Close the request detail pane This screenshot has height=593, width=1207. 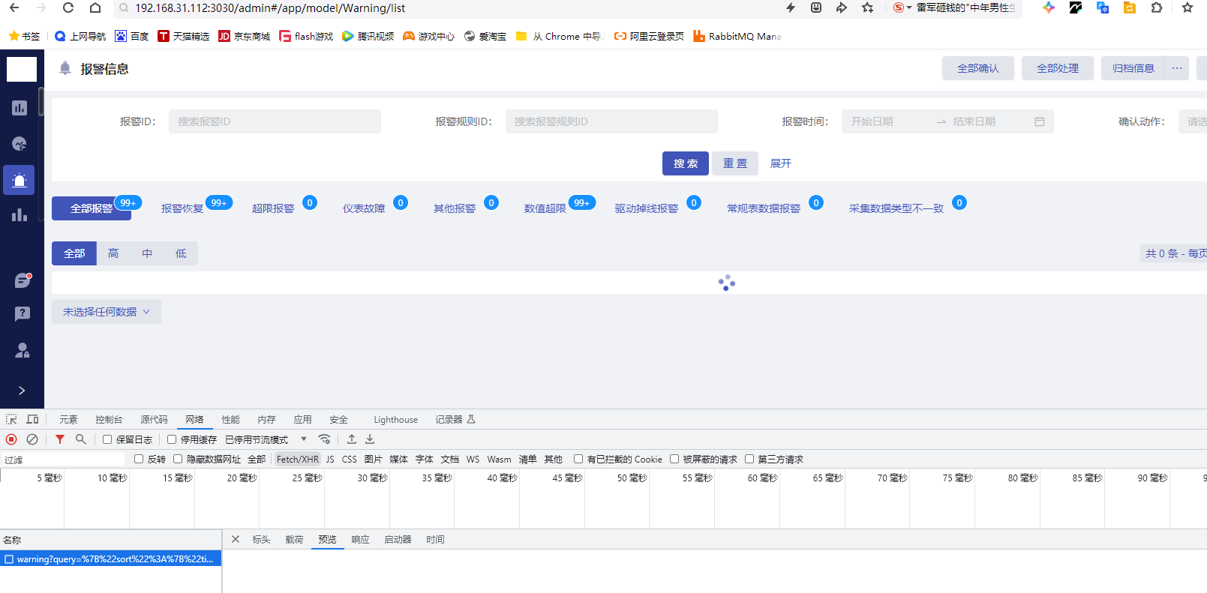[x=236, y=539]
